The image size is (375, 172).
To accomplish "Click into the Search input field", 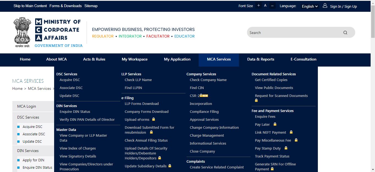I will click(x=294, y=33).
